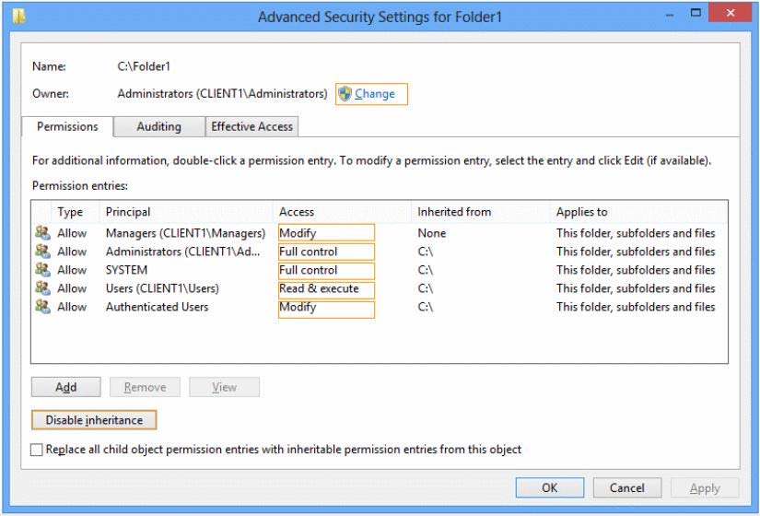Click the Disable inheritance button
This screenshot has height=516, width=760.
pos(94,420)
